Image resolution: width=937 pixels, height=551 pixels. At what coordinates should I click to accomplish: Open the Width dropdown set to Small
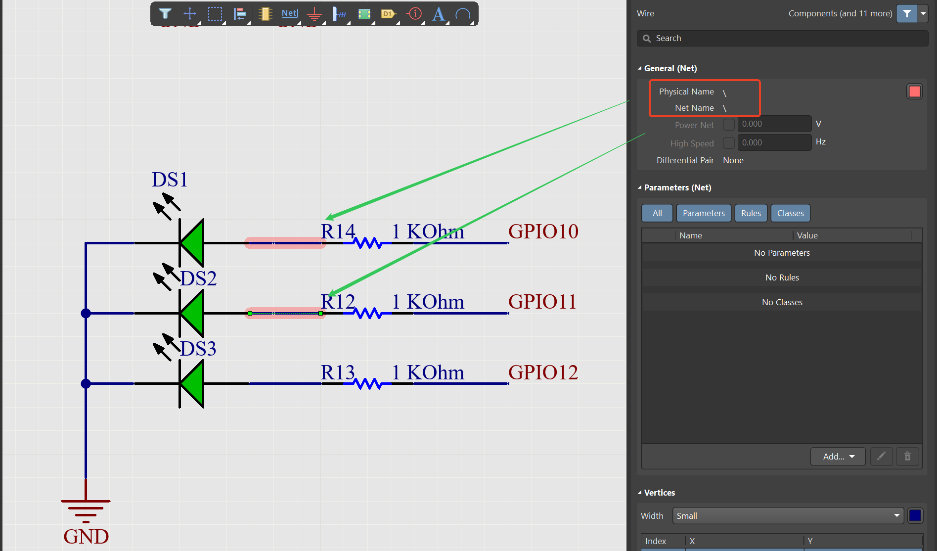click(788, 516)
